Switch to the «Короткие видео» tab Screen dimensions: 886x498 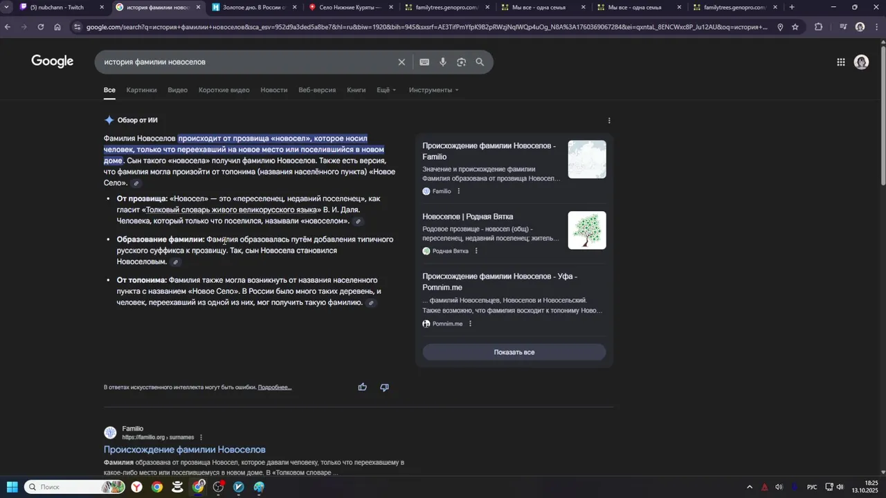point(224,90)
